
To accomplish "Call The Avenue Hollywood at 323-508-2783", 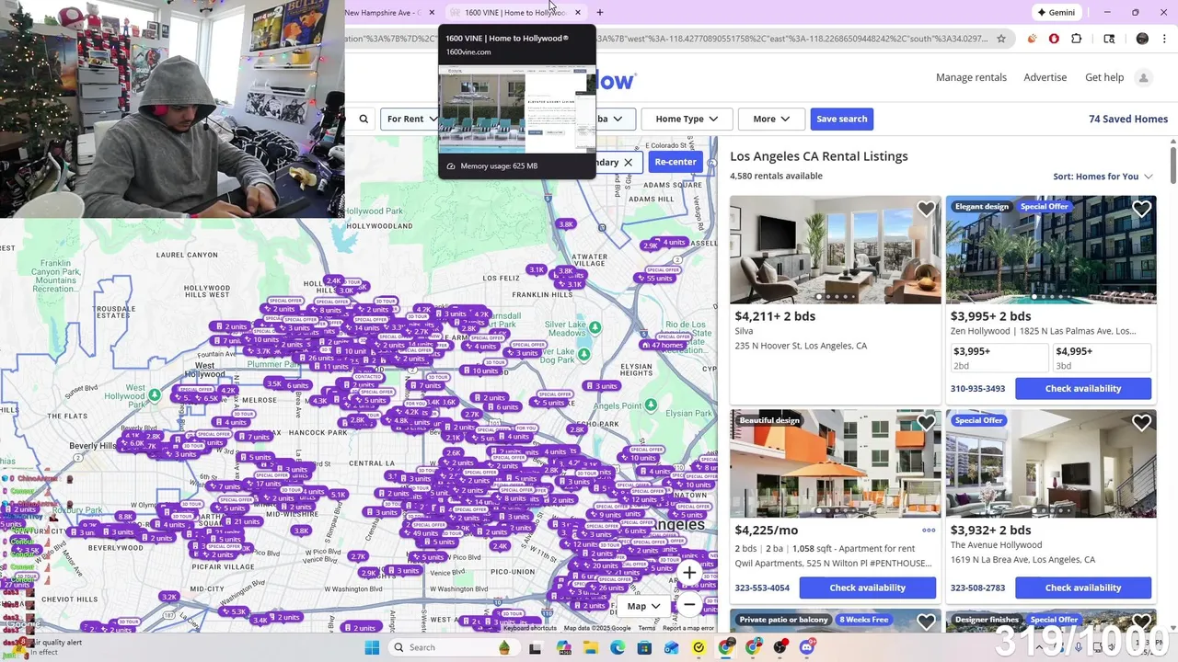I will [977, 588].
